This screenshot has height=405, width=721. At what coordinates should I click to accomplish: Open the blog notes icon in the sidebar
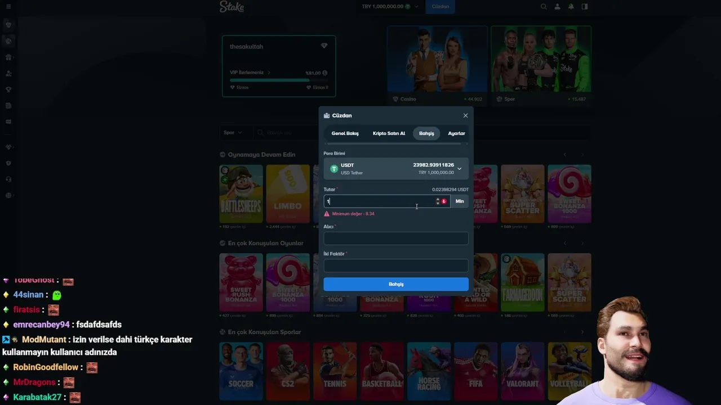point(8,105)
